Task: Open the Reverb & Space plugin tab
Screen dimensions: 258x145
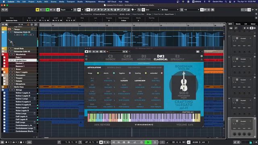Action: pyautogui.click(x=114, y=68)
